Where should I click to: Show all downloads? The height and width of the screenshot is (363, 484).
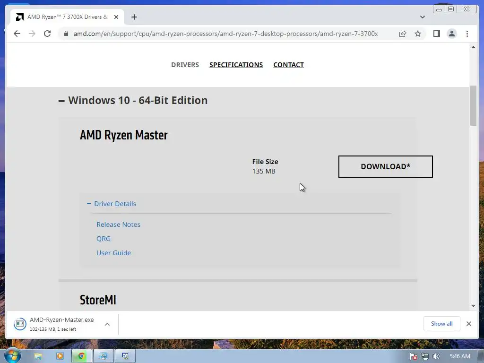442,323
